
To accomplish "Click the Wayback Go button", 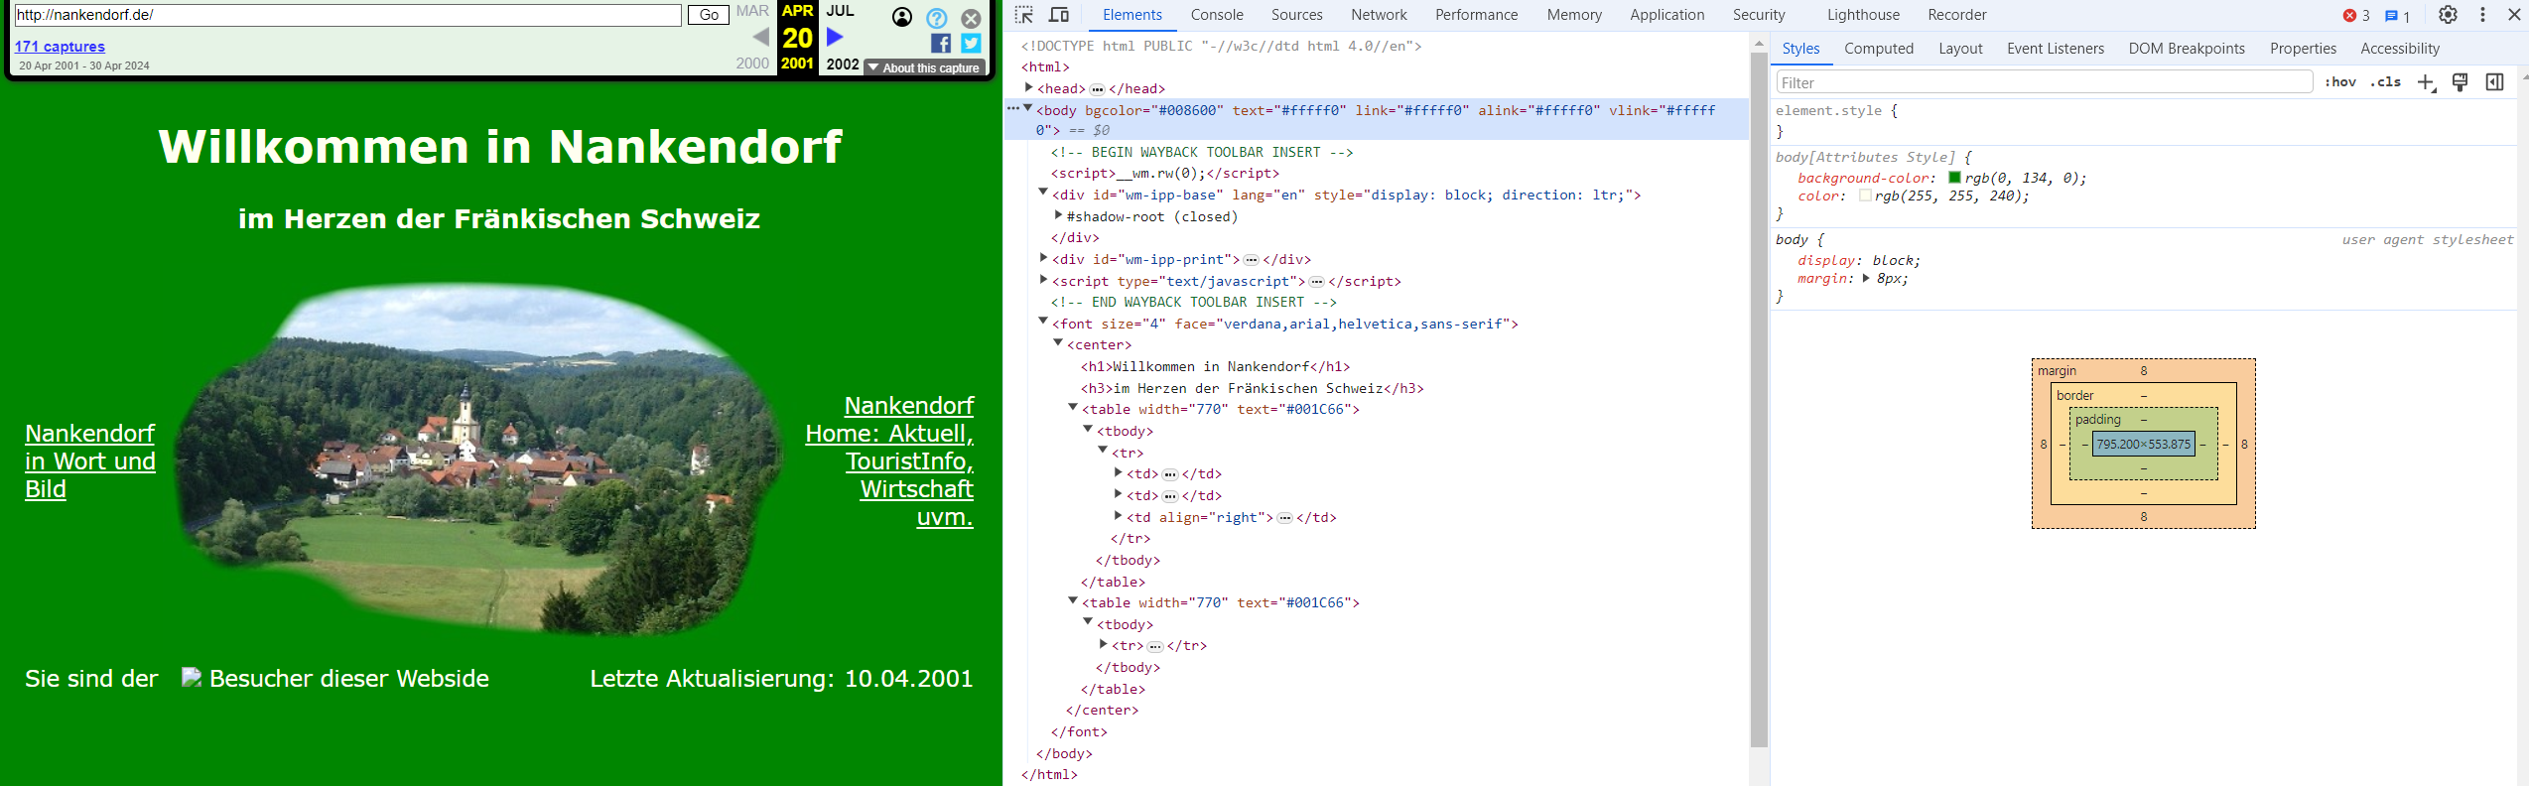I will [709, 15].
